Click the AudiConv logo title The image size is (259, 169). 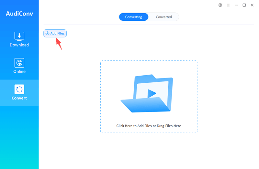(19, 14)
